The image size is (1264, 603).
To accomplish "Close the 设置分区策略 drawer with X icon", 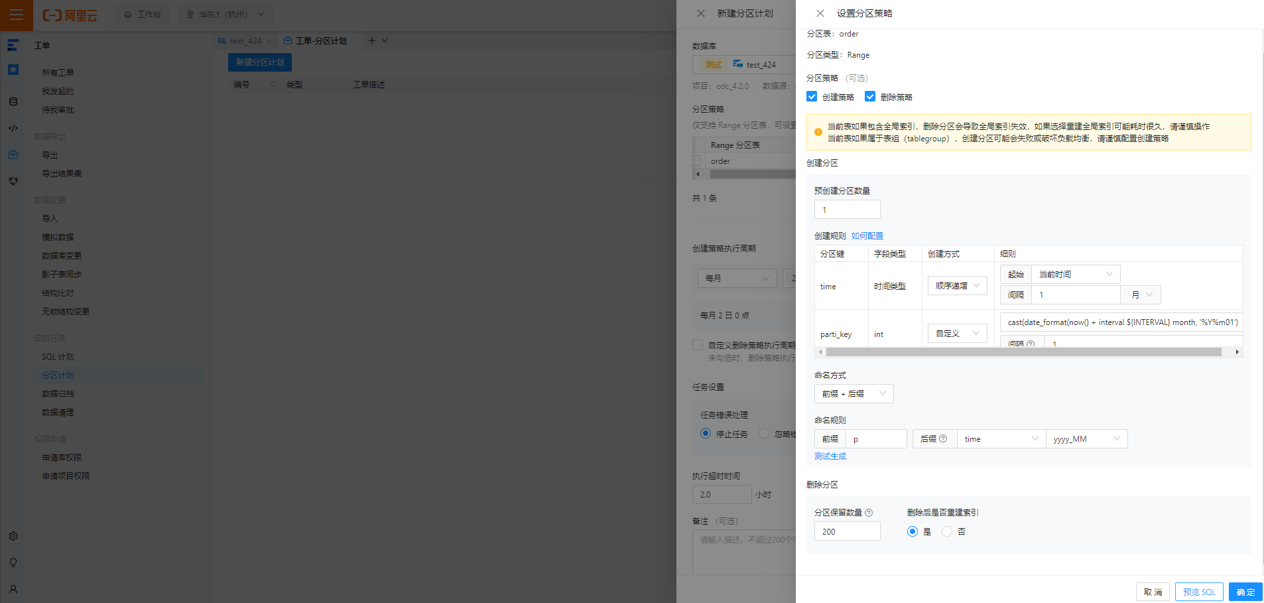I will coord(820,13).
